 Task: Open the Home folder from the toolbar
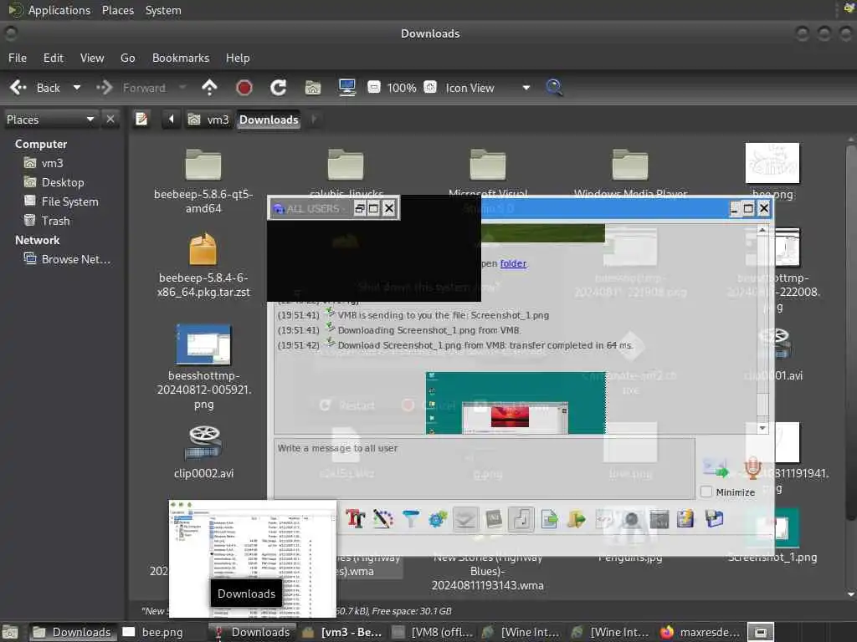313,87
